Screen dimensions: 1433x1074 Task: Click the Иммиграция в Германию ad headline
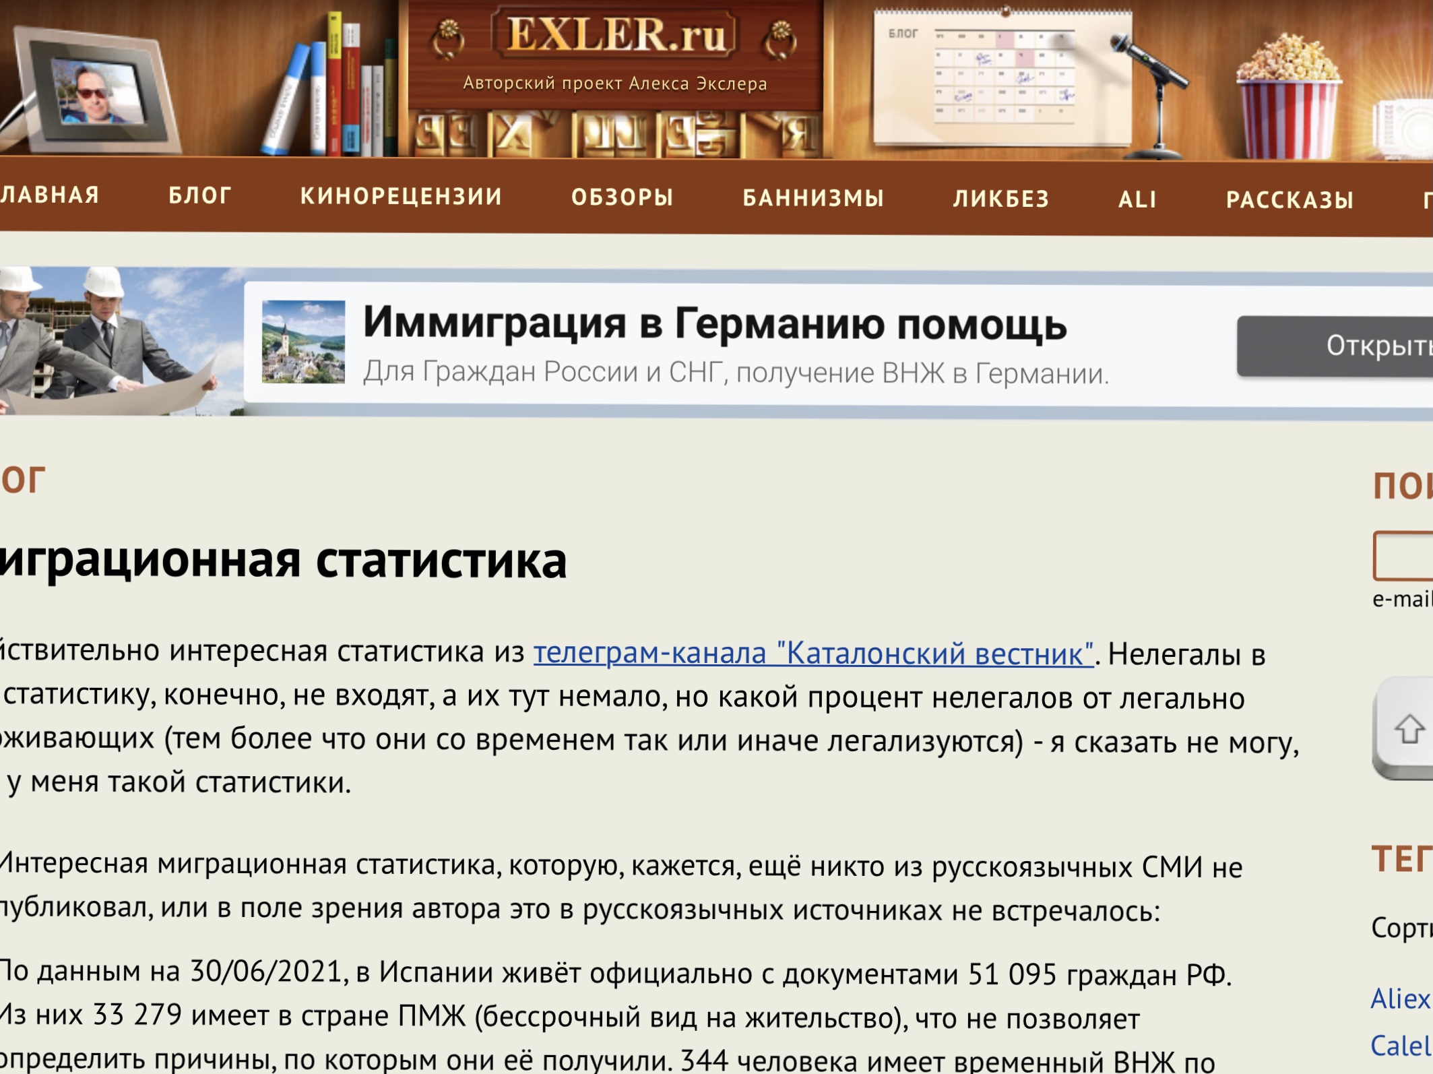tap(714, 323)
